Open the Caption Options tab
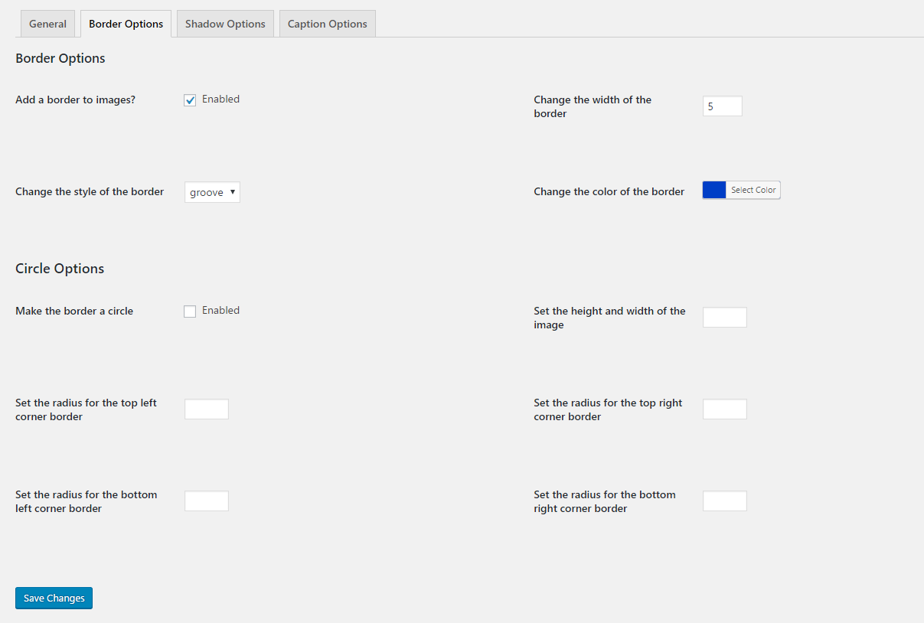This screenshot has width=924, height=623. 327,24
